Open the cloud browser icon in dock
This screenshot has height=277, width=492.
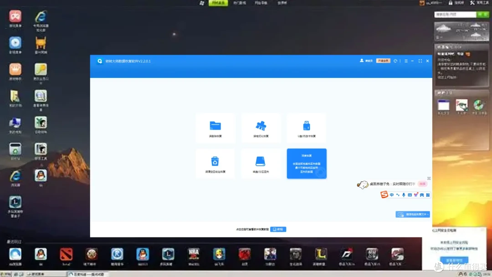point(15,254)
